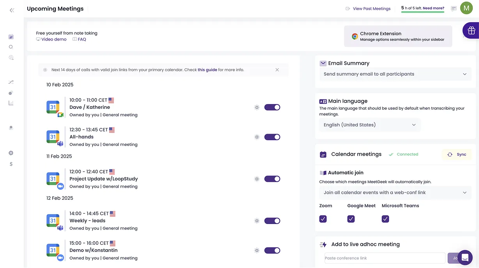Open the search icon in sidebar

[11, 47]
